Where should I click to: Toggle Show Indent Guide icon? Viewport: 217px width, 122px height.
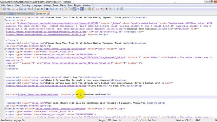click(82, 9)
